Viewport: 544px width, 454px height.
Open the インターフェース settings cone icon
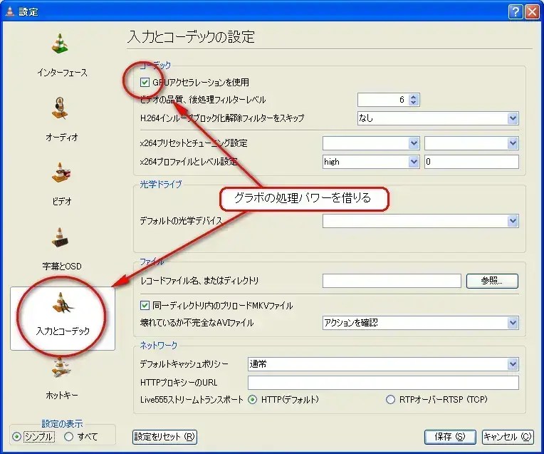tap(61, 43)
